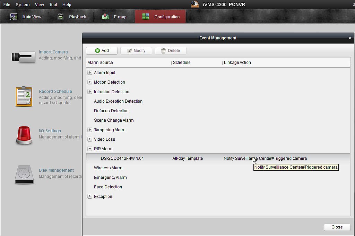Viewport: 355px width, 236px height.
Task: Click the Import Camera icon
Action: click(24, 57)
